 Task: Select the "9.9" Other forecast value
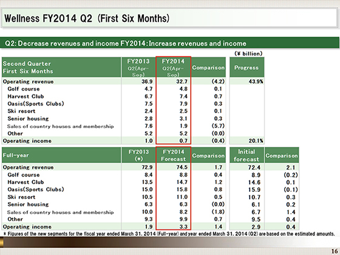[183, 219]
